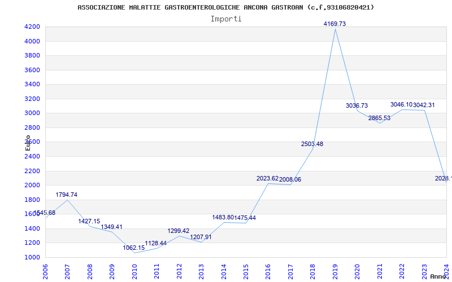Click the 1299.42 data label
The height and width of the screenshot is (282, 452).
point(179,231)
